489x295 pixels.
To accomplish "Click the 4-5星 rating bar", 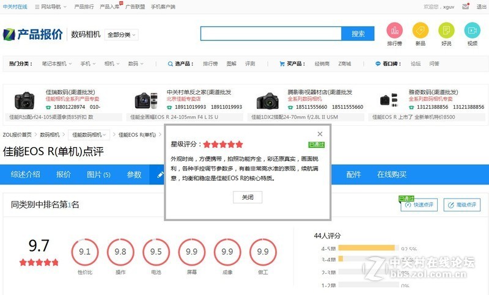I will [x=369, y=248].
